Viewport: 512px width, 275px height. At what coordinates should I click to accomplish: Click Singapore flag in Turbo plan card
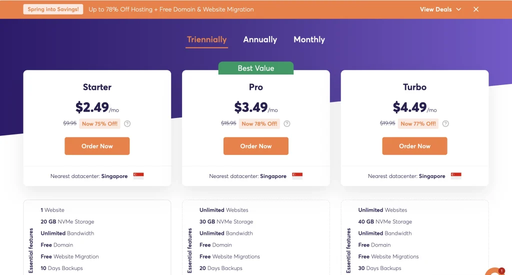tap(456, 175)
